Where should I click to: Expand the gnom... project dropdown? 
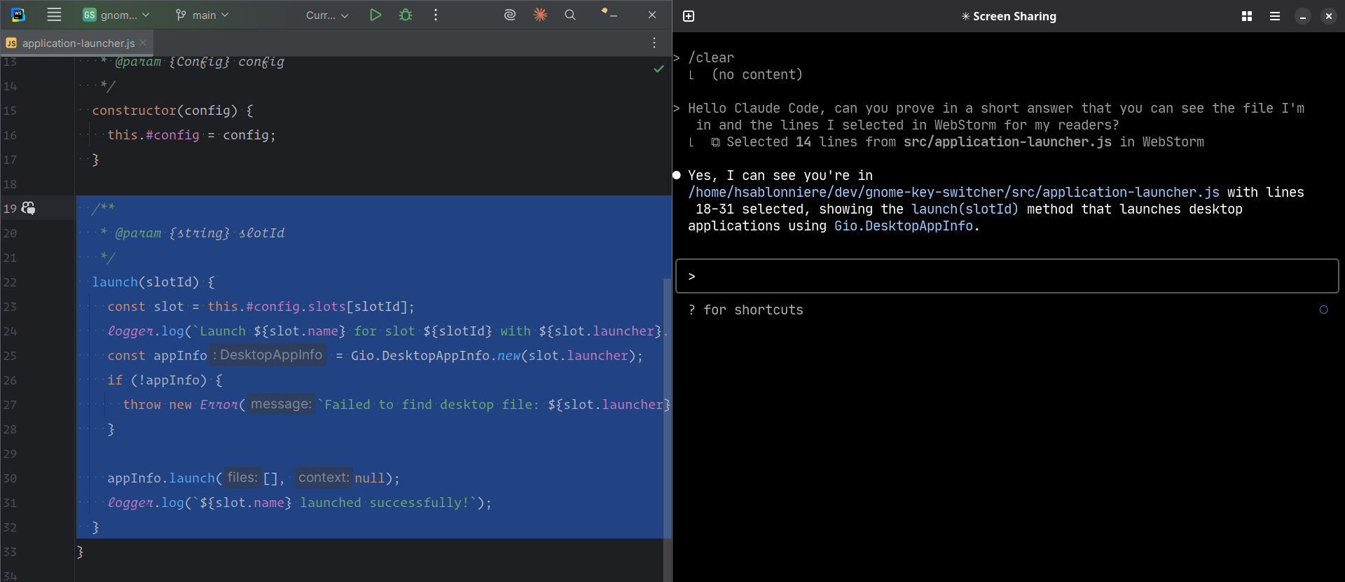[x=116, y=15]
